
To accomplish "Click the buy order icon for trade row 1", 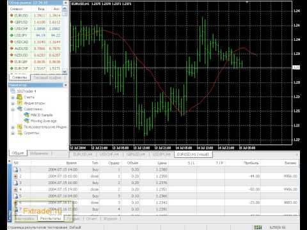I will (15, 170).
